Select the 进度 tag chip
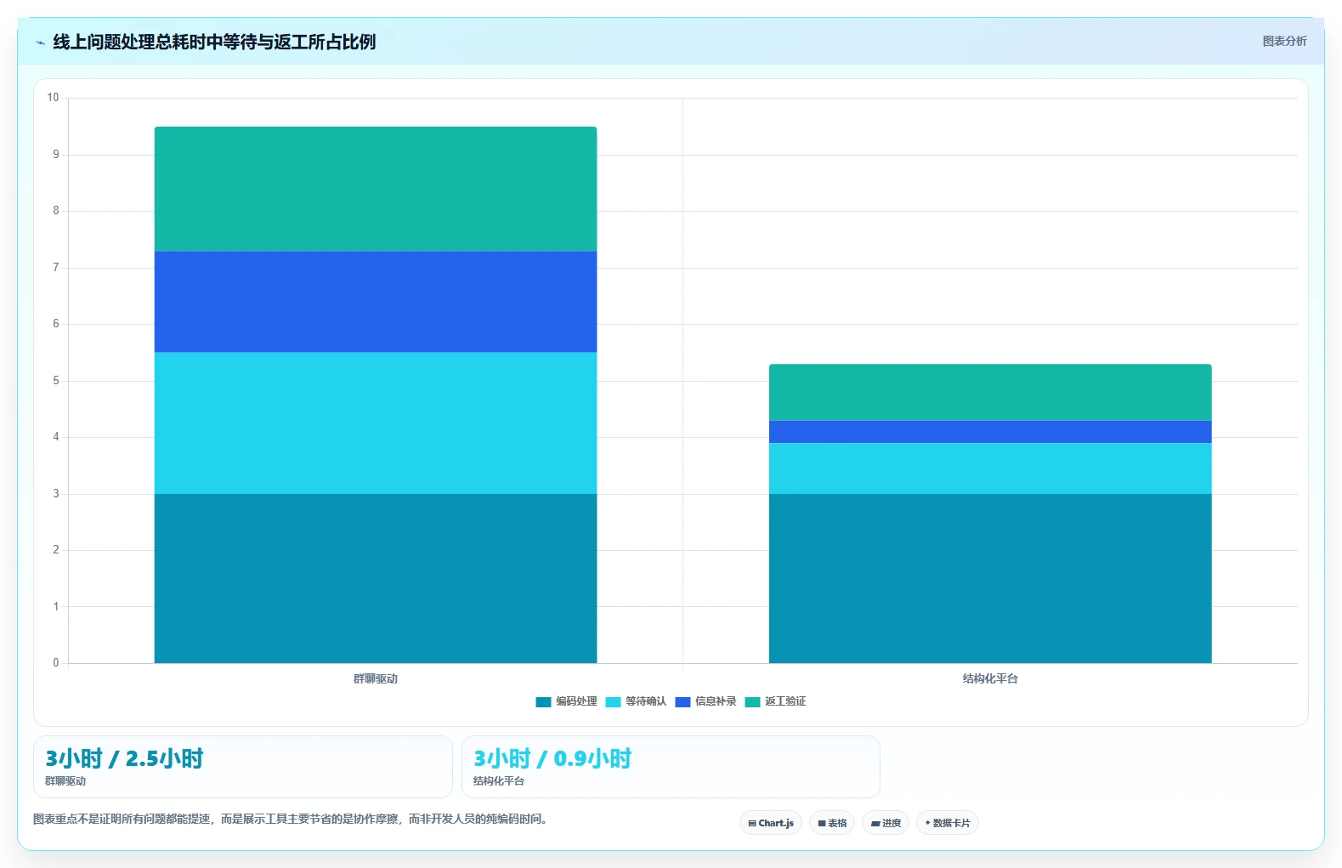The width and height of the screenshot is (1342, 868). (x=886, y=823)
